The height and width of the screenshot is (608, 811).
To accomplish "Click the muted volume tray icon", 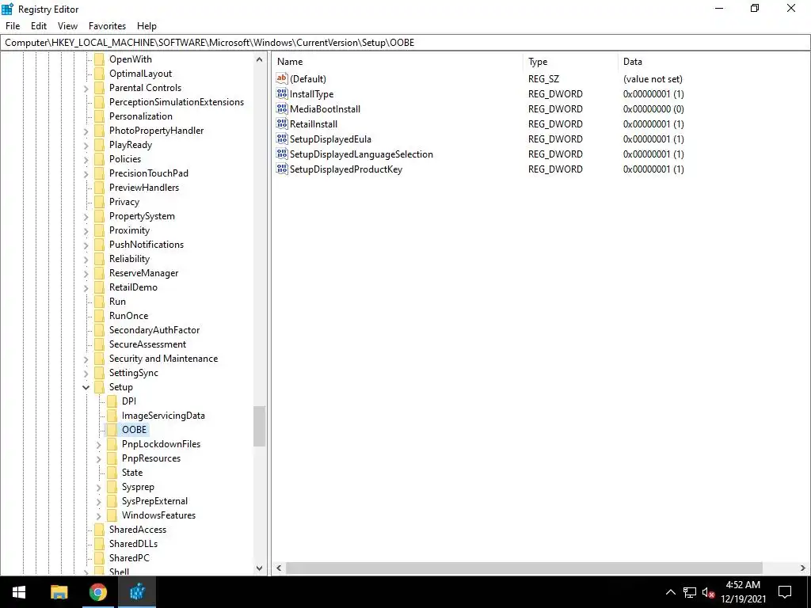I will [709, 592].
